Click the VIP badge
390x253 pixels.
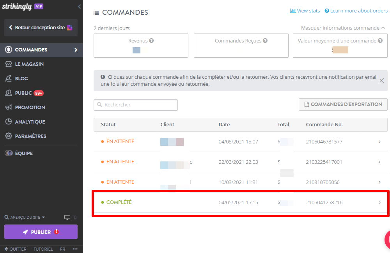pos(39,7)
